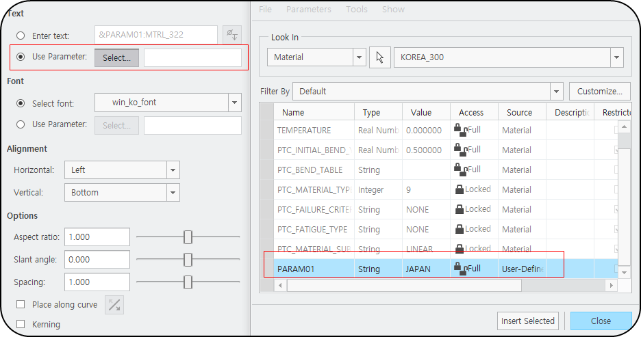Click the Spacing slider handle
The image size is (641, 337).
pyautogui.click(x=188, y=282)
